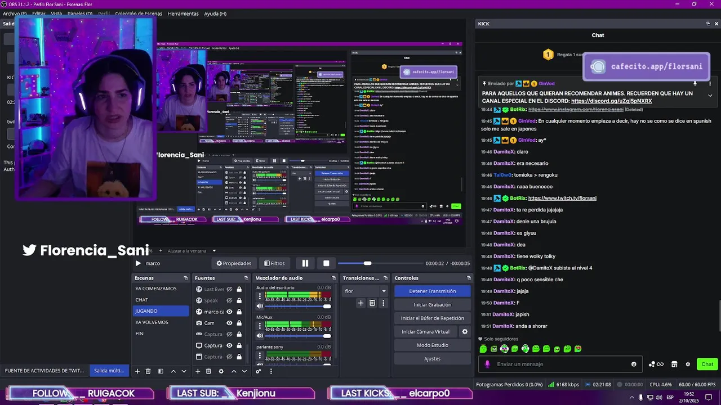Collapse the pinned chat message chevron
The width and height of the screenshot is (721, 405).
[x=710, y=96]
